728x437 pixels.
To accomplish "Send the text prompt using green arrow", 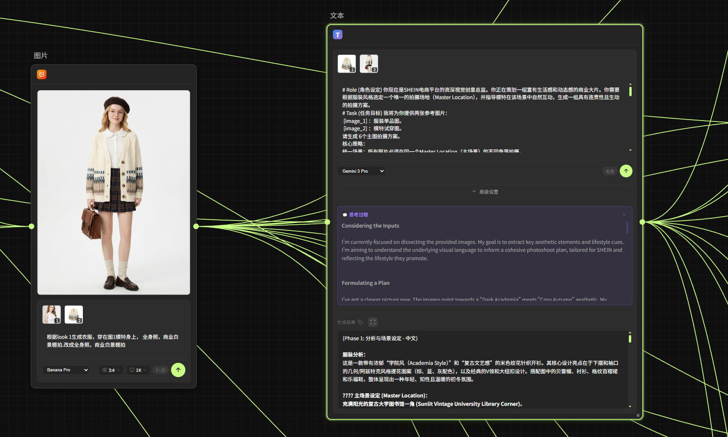I will pos(626,171).
